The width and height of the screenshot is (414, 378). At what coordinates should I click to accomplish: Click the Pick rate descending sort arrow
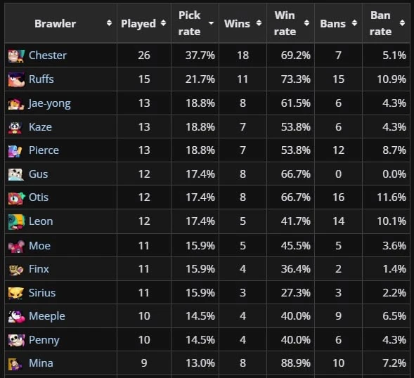[x=212, y=23]
